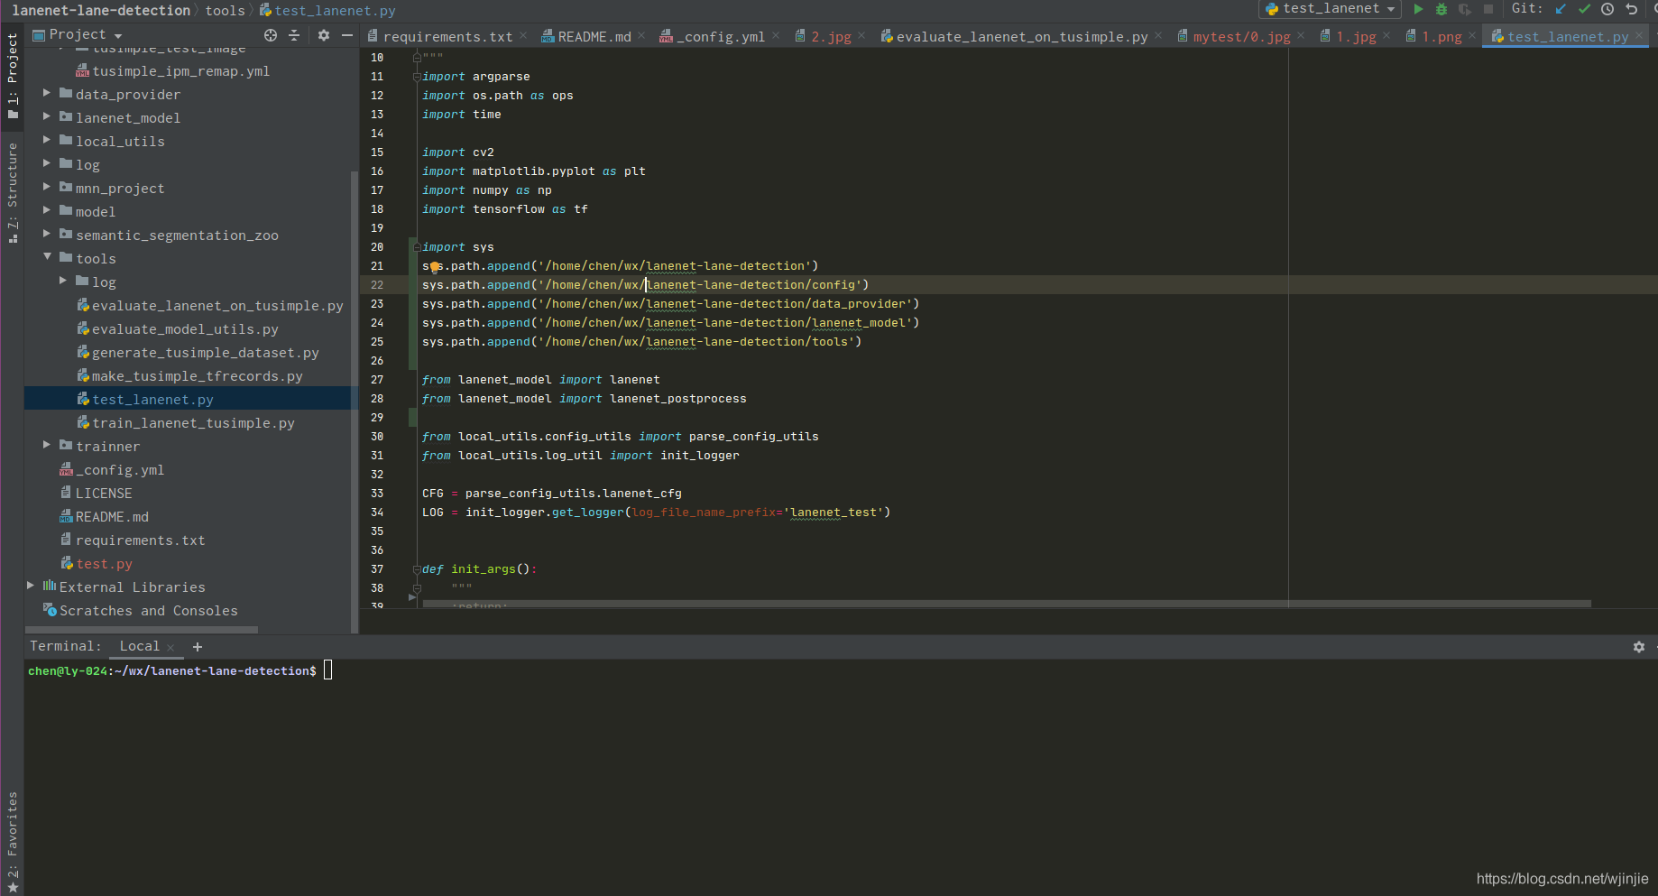This screenshot has height=896, width=1658.
Task: Show Git history via the clock icon
Action: (1607, 9)
